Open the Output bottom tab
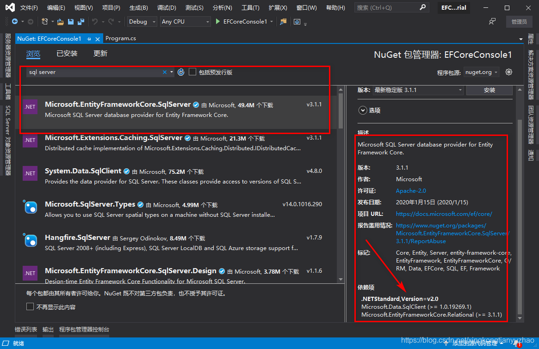 pyautogui.click(x=48, y=330)
